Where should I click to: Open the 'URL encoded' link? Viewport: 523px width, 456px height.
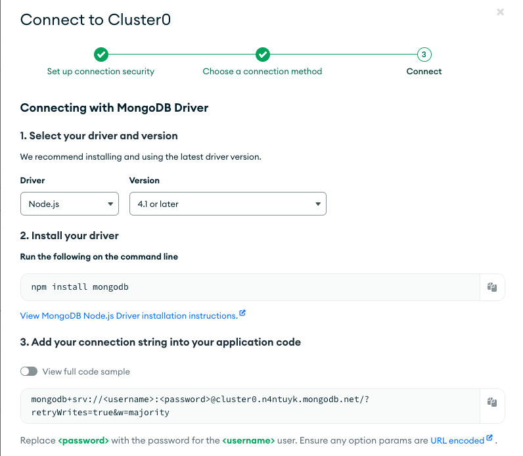pyautogui.click(x=457, y=440)
